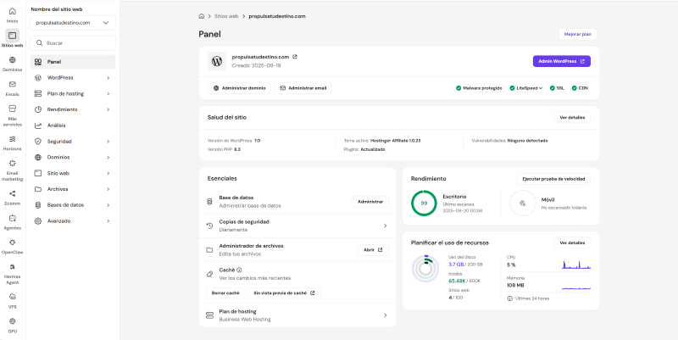Click the home icon in the breadcrumb
The height and width of the screenshot is (340, 678).
coord(202,16)
